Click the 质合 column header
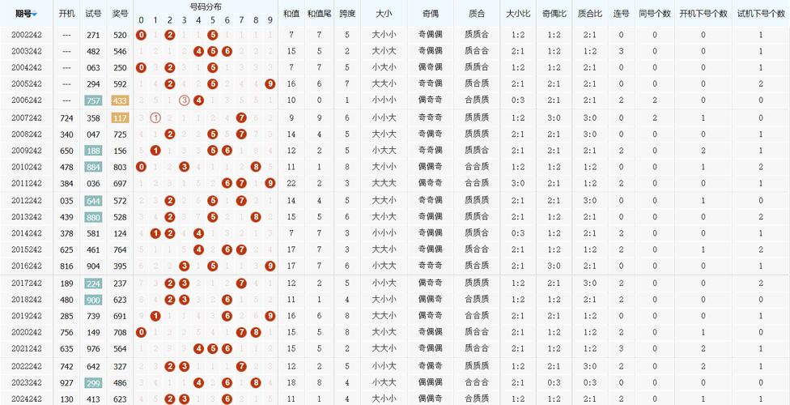 coord(477,14)
